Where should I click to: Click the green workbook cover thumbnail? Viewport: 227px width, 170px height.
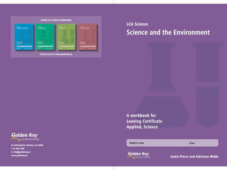pyautogui.click(x=45, y=37)
